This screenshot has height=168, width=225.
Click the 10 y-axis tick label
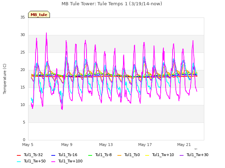(22, 105)
